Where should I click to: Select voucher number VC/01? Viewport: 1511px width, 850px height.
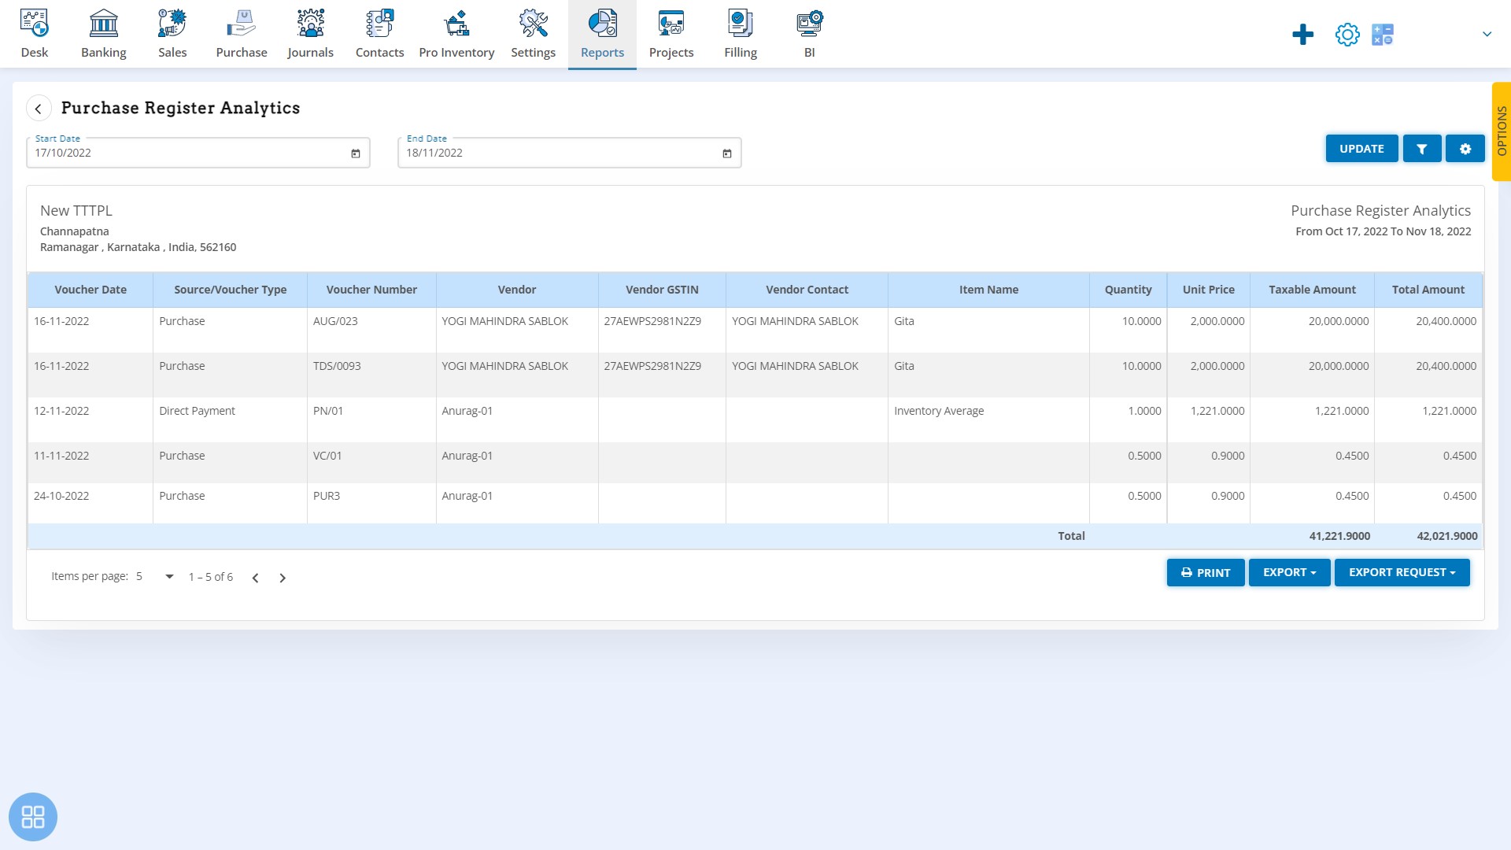(x=327, y=456)
